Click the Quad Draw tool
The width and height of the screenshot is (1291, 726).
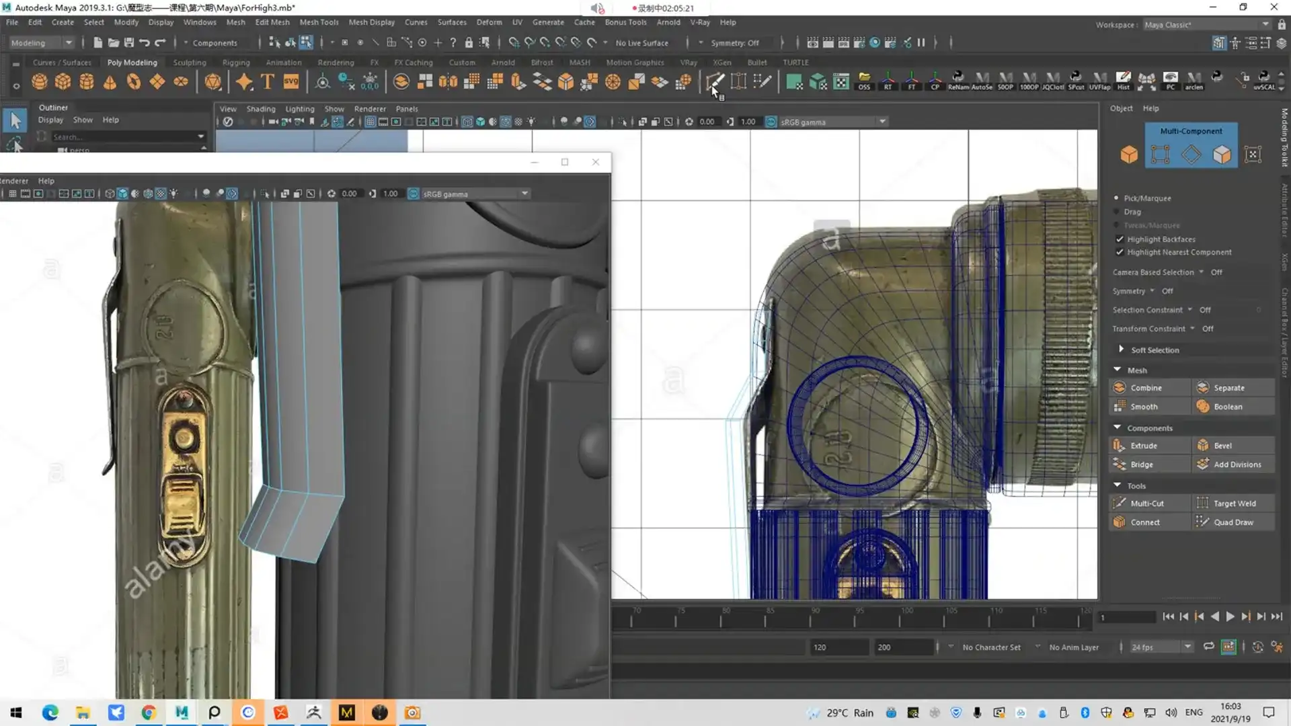point(1233,522)
